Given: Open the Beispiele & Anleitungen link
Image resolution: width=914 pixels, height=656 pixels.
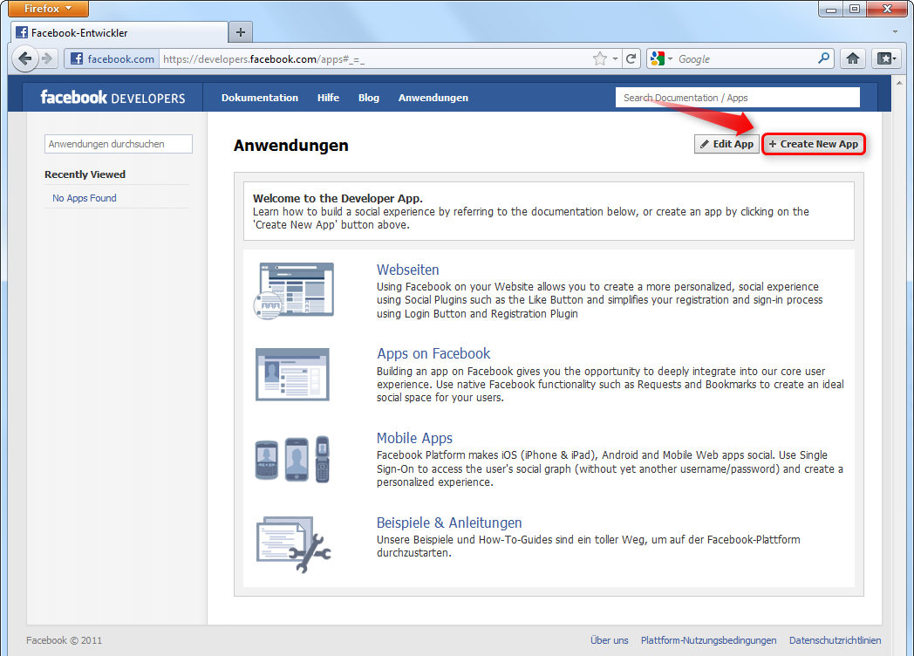Looking at the screenshot, I should [449, 523].
